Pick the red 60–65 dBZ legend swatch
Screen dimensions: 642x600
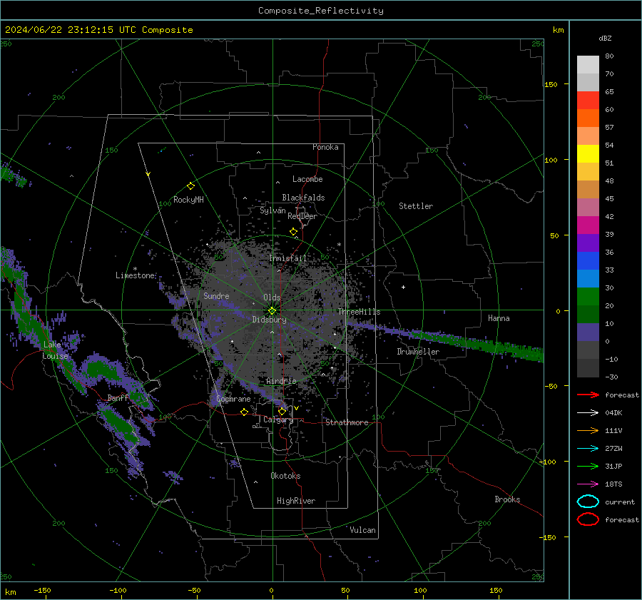(x=588, y=101)
